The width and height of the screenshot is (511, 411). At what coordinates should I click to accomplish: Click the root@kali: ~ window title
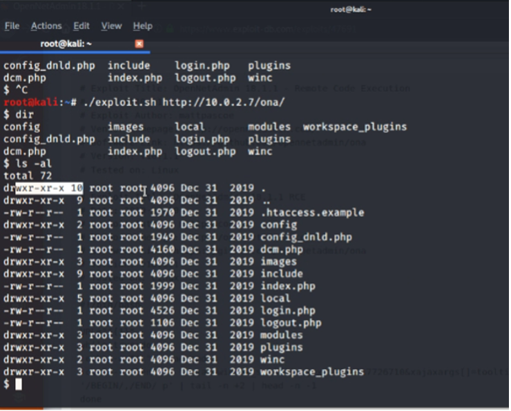[x=351, y=10]
